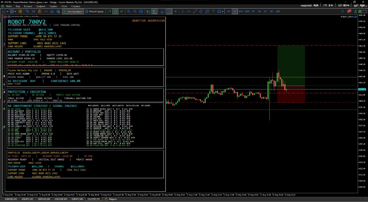Open the MQL5 IDE editor icon
The height and width of the screenshot is (202, 368).
click(34, 11)
